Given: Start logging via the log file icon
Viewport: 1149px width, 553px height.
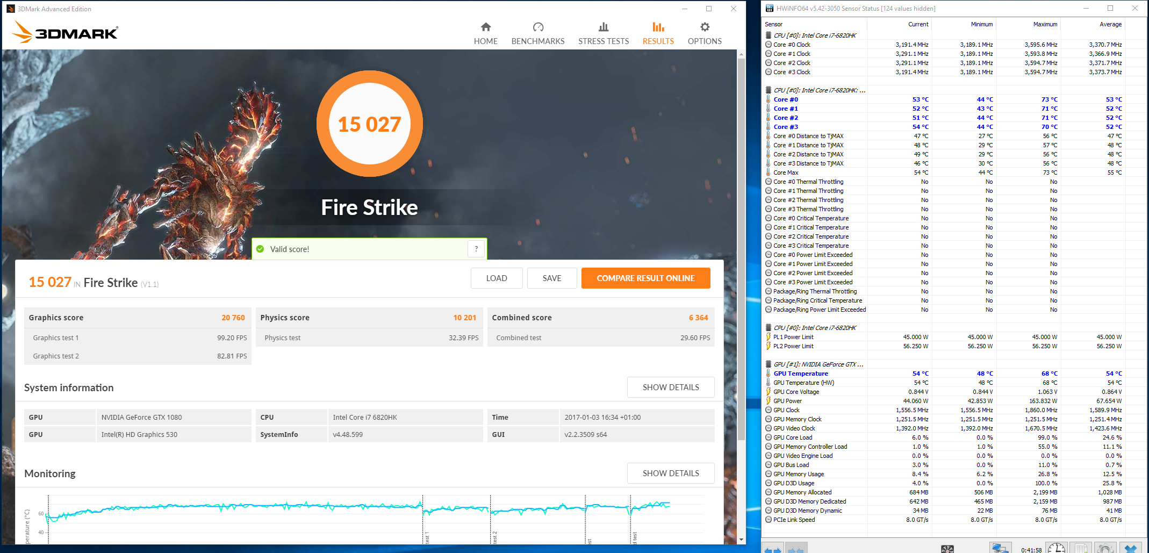Looking at the screenshot, I should click(1081, 548).
